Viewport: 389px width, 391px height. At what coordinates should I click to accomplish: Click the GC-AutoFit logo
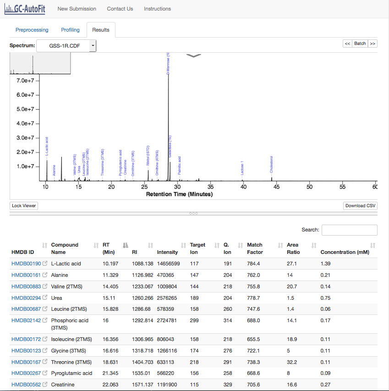[x=25, y=9]
